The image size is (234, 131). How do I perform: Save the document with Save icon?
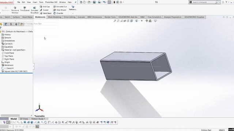coord(94,2)
